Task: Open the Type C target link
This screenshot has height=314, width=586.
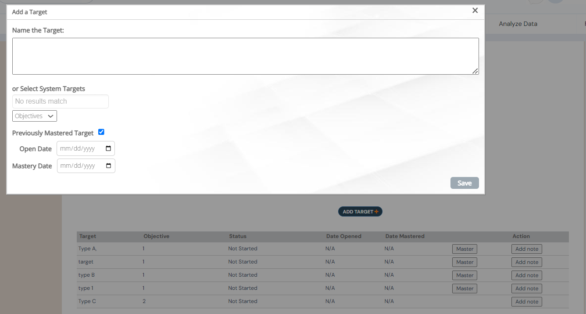Action: [x=87, y=301]
